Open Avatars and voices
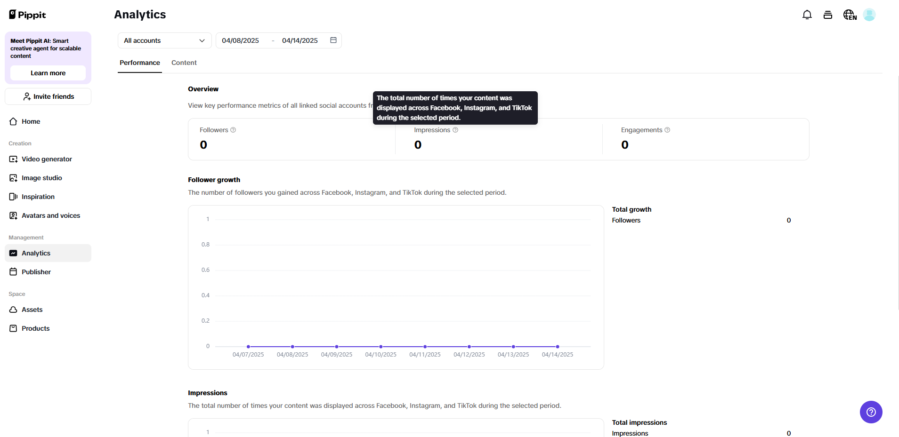 [50, 215]
